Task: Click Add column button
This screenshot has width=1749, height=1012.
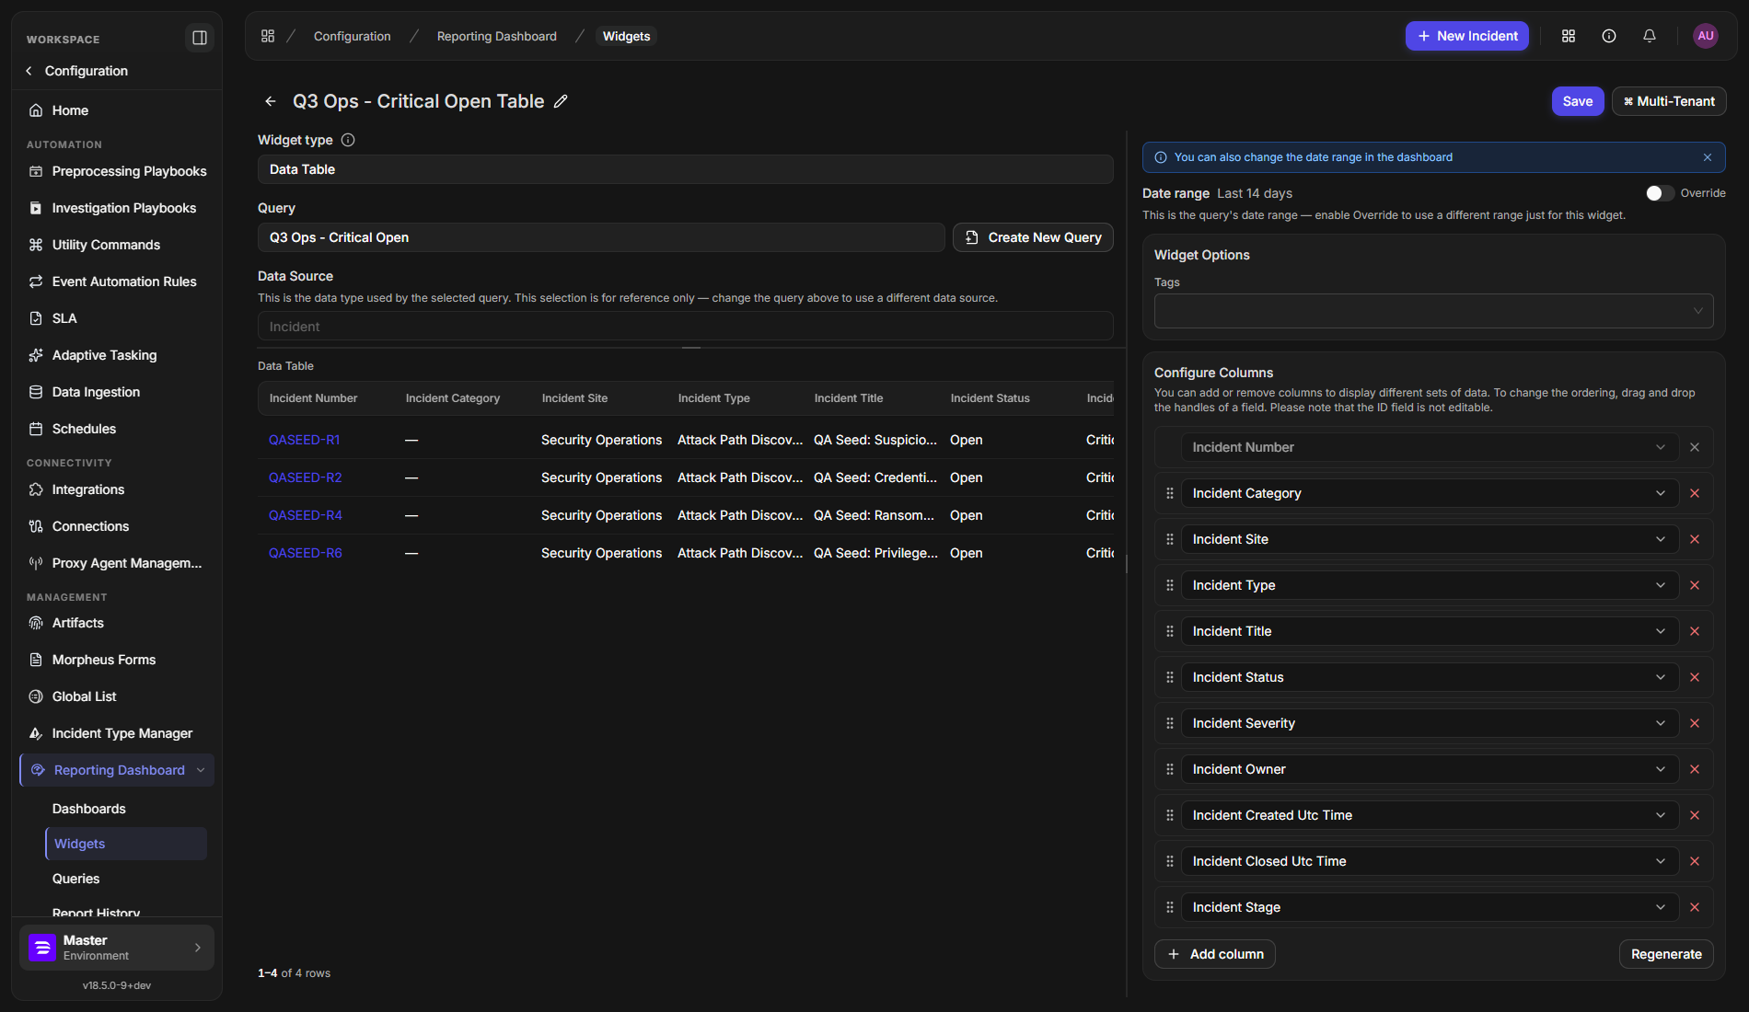Action: click(1215, 954)
